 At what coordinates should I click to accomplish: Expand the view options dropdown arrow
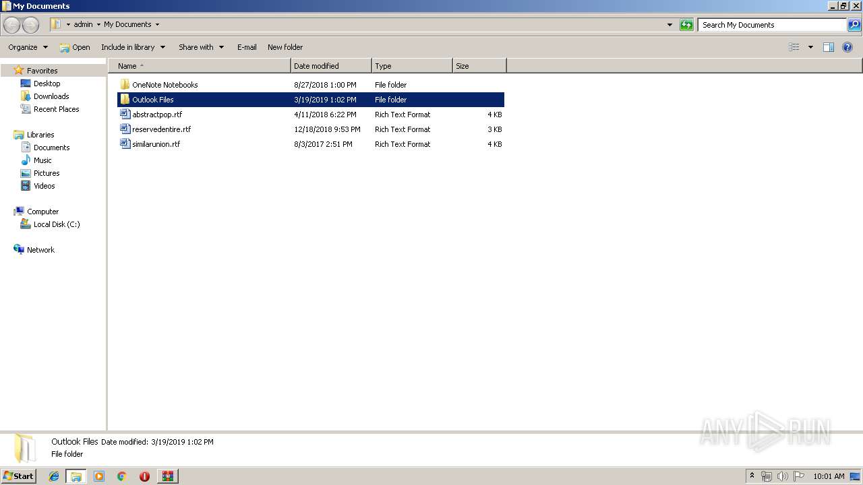point(810,47)
